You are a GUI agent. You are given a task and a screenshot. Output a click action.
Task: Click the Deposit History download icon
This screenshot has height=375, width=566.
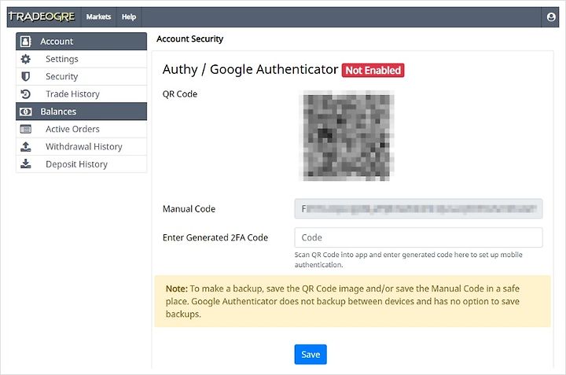(x=26, y=164)
